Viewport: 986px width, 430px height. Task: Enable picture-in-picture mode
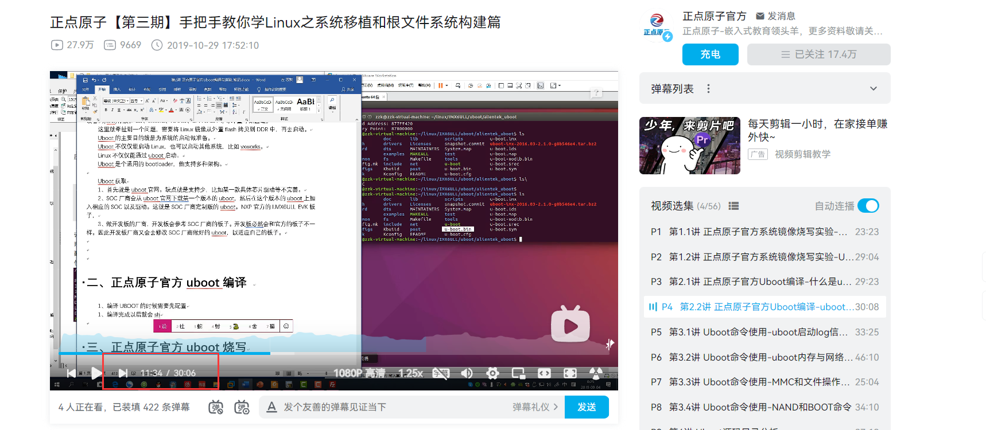tap(518, 373)
